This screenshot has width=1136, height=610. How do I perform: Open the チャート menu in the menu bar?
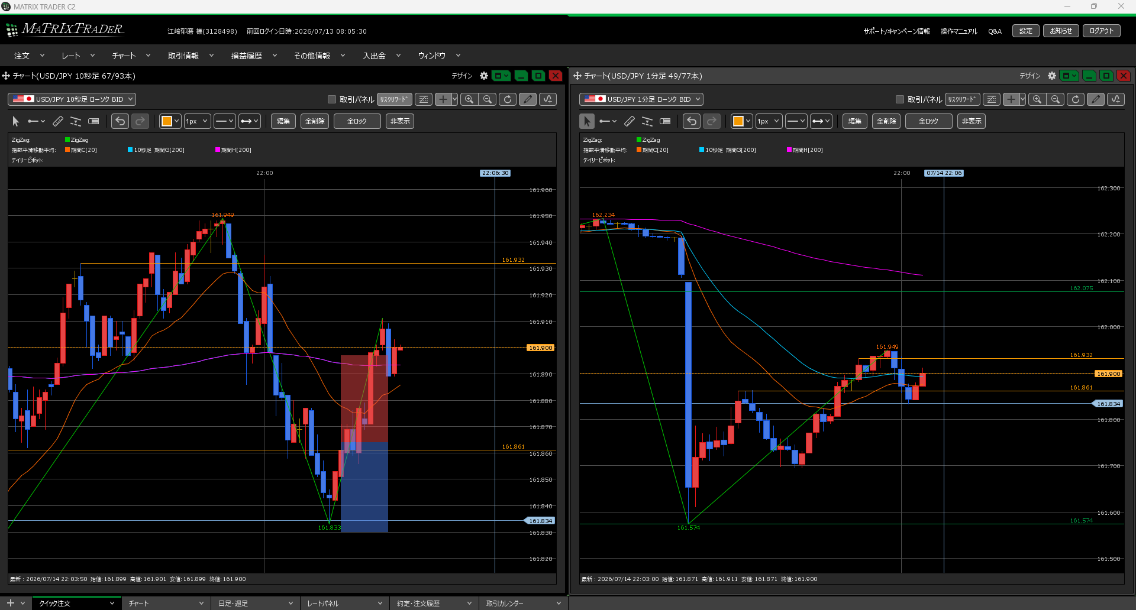131,56
